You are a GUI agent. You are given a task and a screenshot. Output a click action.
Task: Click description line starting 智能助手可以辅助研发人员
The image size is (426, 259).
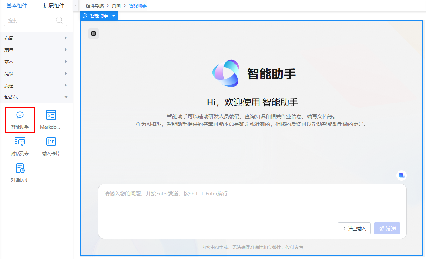point(252,116)
